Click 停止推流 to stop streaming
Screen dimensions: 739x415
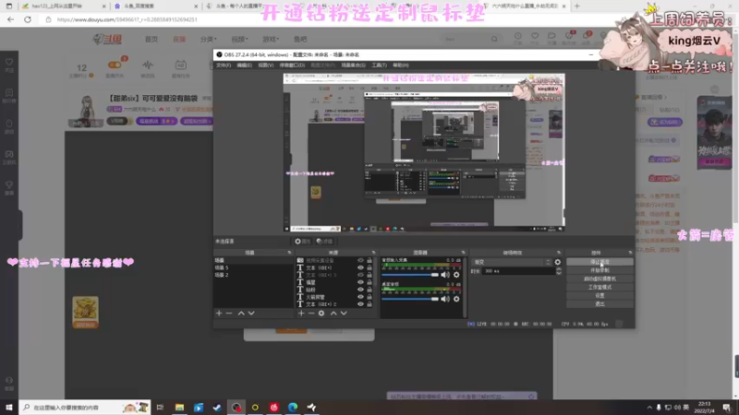(600, 262)
